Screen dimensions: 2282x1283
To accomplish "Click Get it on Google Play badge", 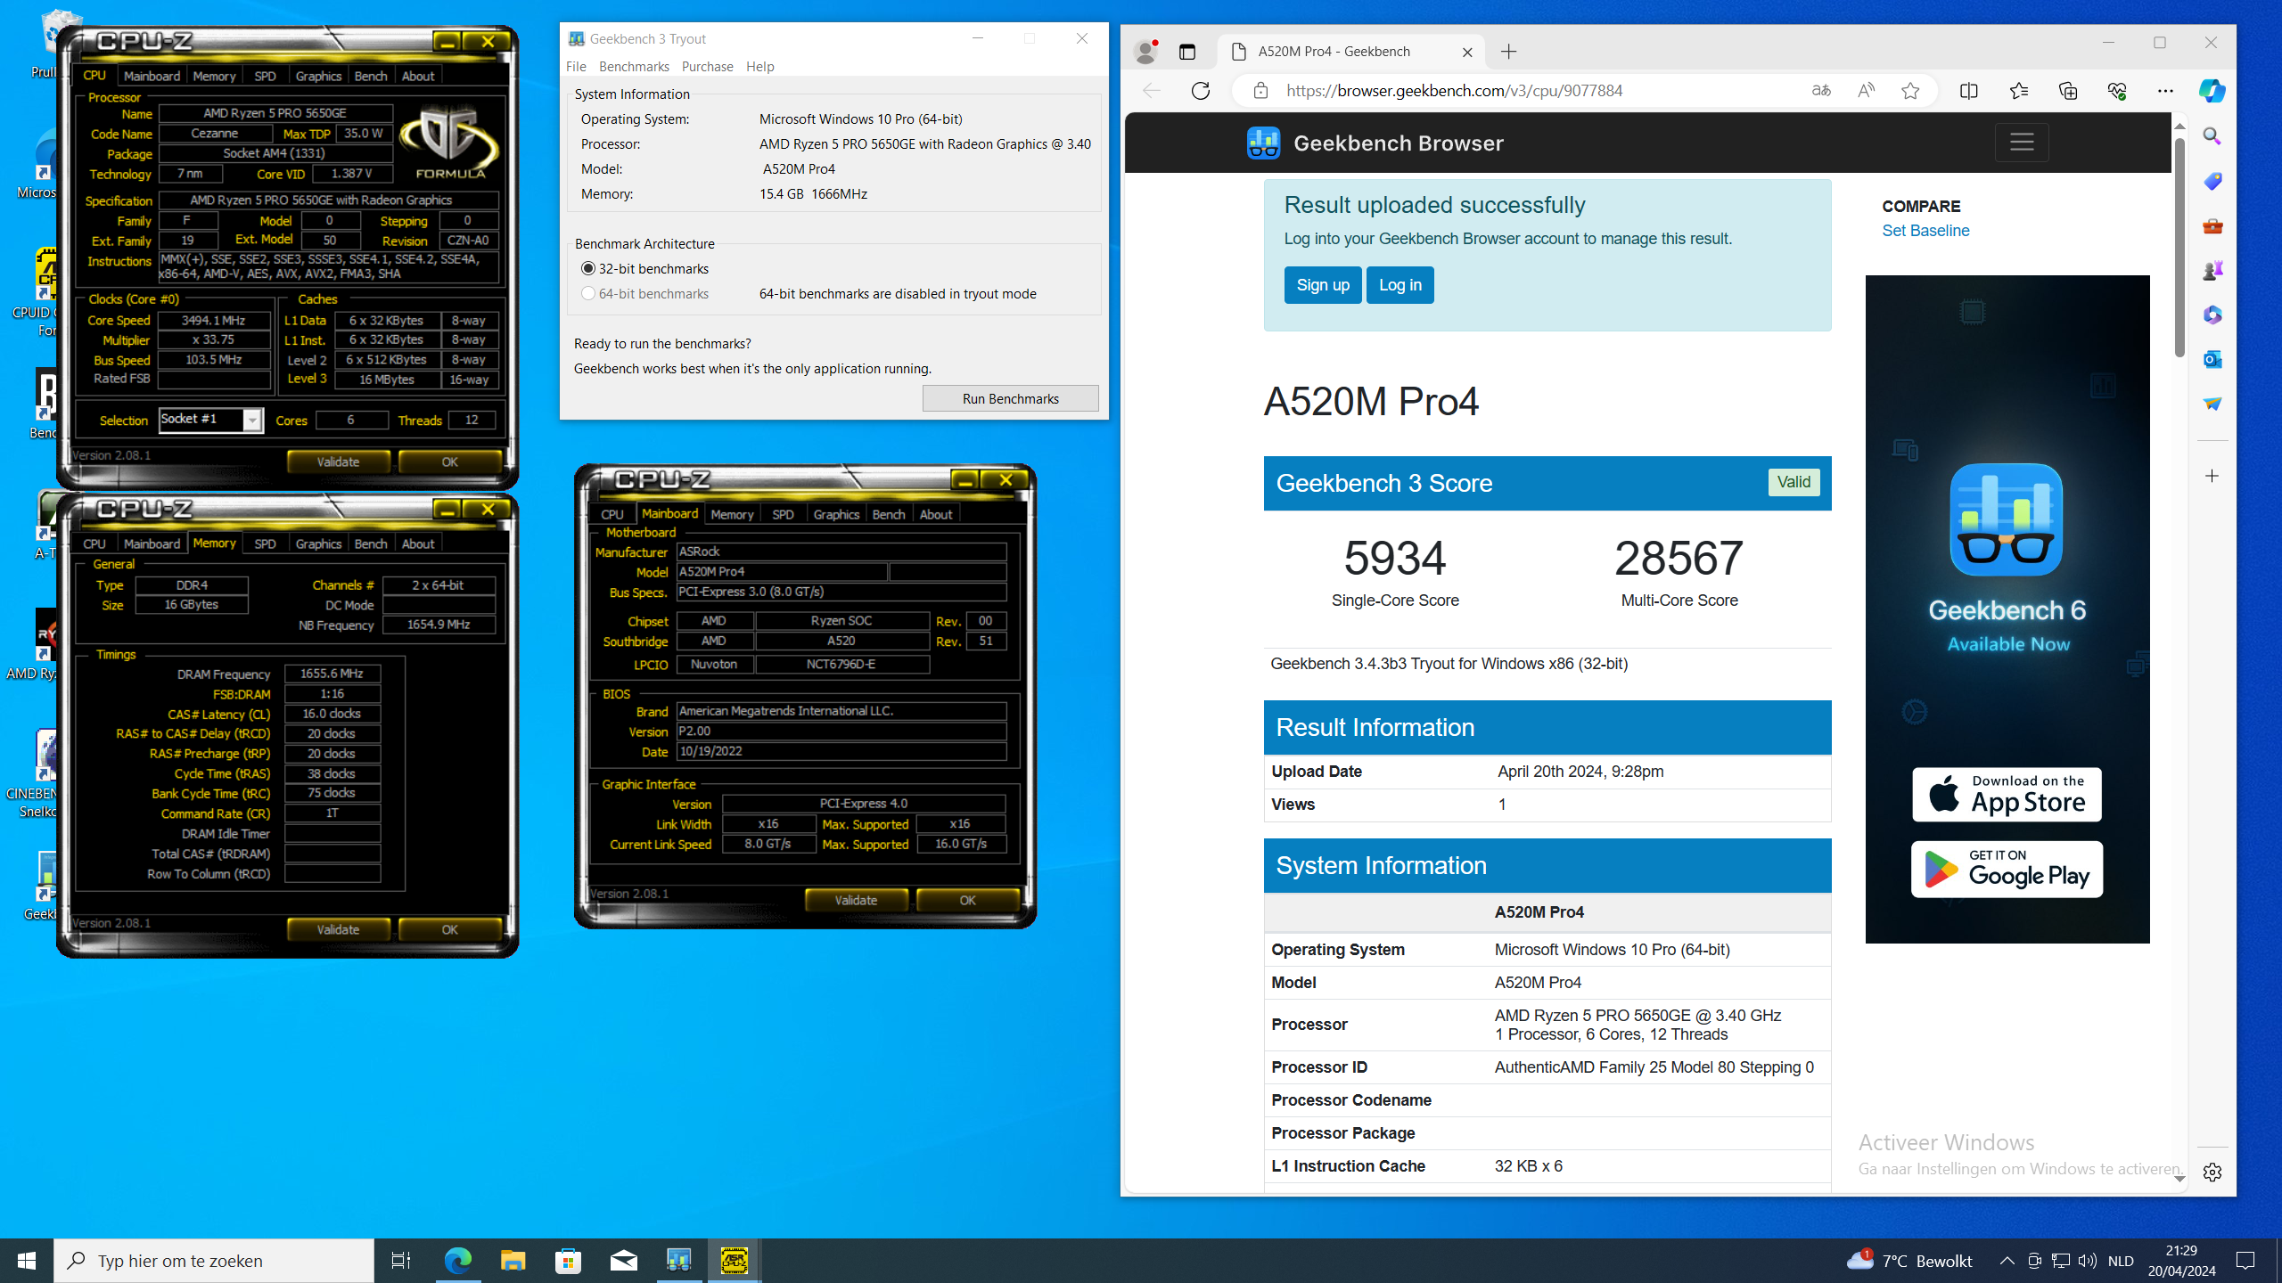I will pos(2007,869).
